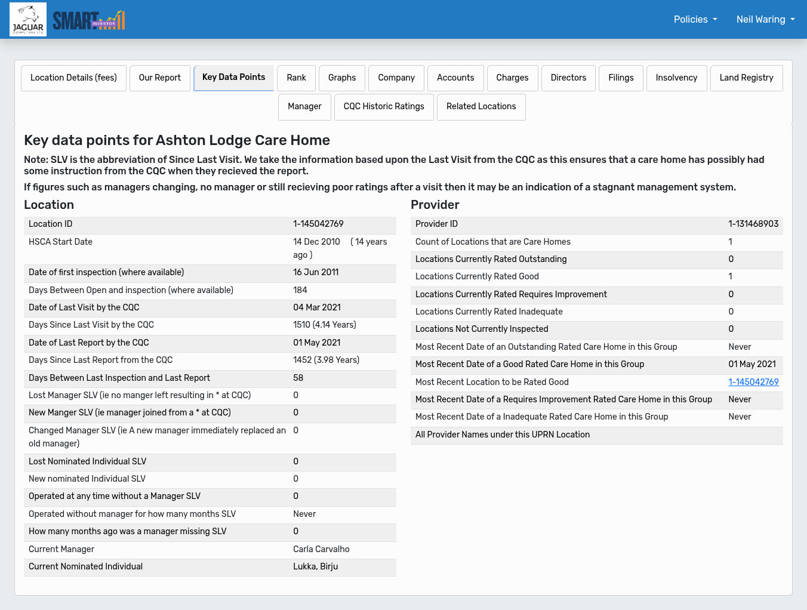Click the Smart Investor logo
Screen dimensions: 807x610
(89, 20)
